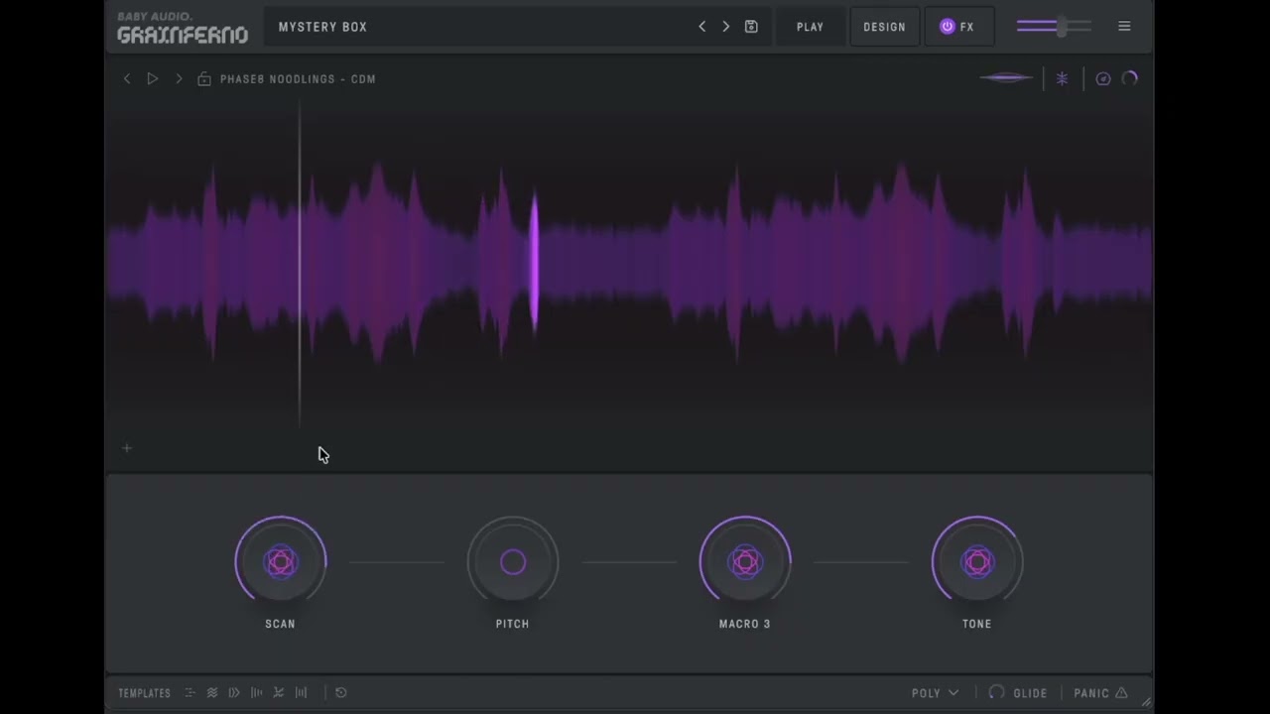Switch to the PLAY view
This screenshot has height=714, width=1270.
coord(810,27)
